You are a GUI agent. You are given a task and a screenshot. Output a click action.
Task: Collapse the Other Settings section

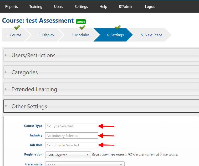101,106
